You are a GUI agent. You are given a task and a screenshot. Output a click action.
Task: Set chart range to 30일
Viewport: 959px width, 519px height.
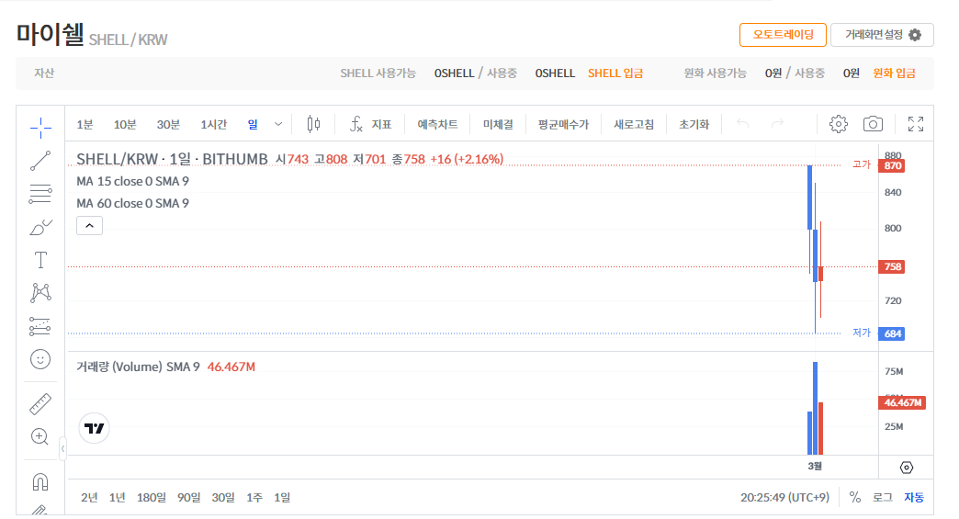(x=223, y=498)
